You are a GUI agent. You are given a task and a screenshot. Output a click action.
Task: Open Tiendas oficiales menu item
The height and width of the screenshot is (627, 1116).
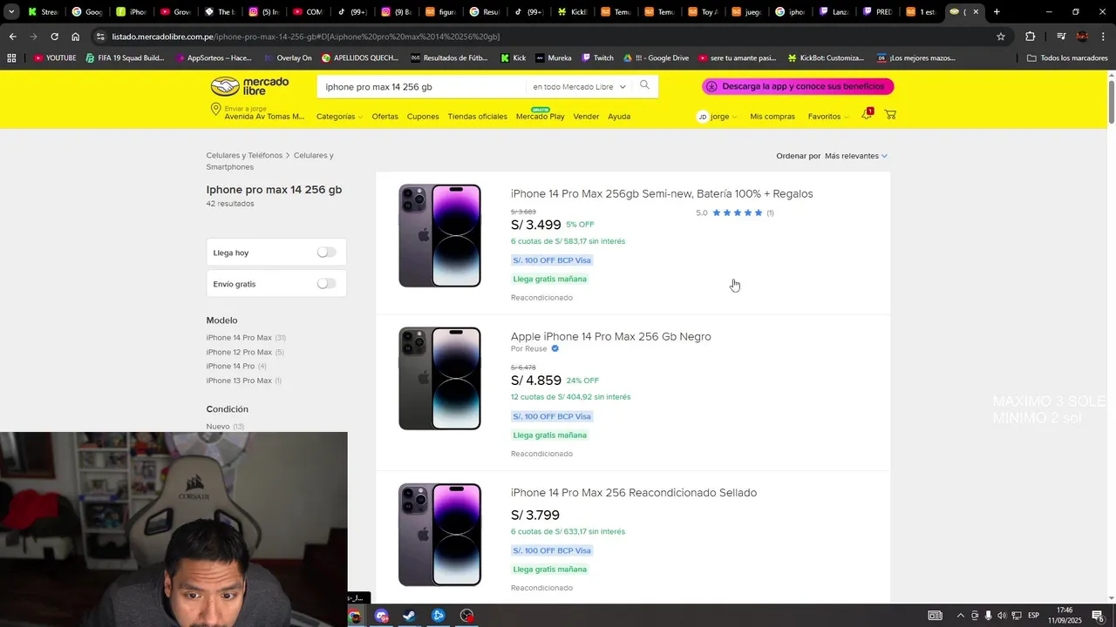pos(477,117)
